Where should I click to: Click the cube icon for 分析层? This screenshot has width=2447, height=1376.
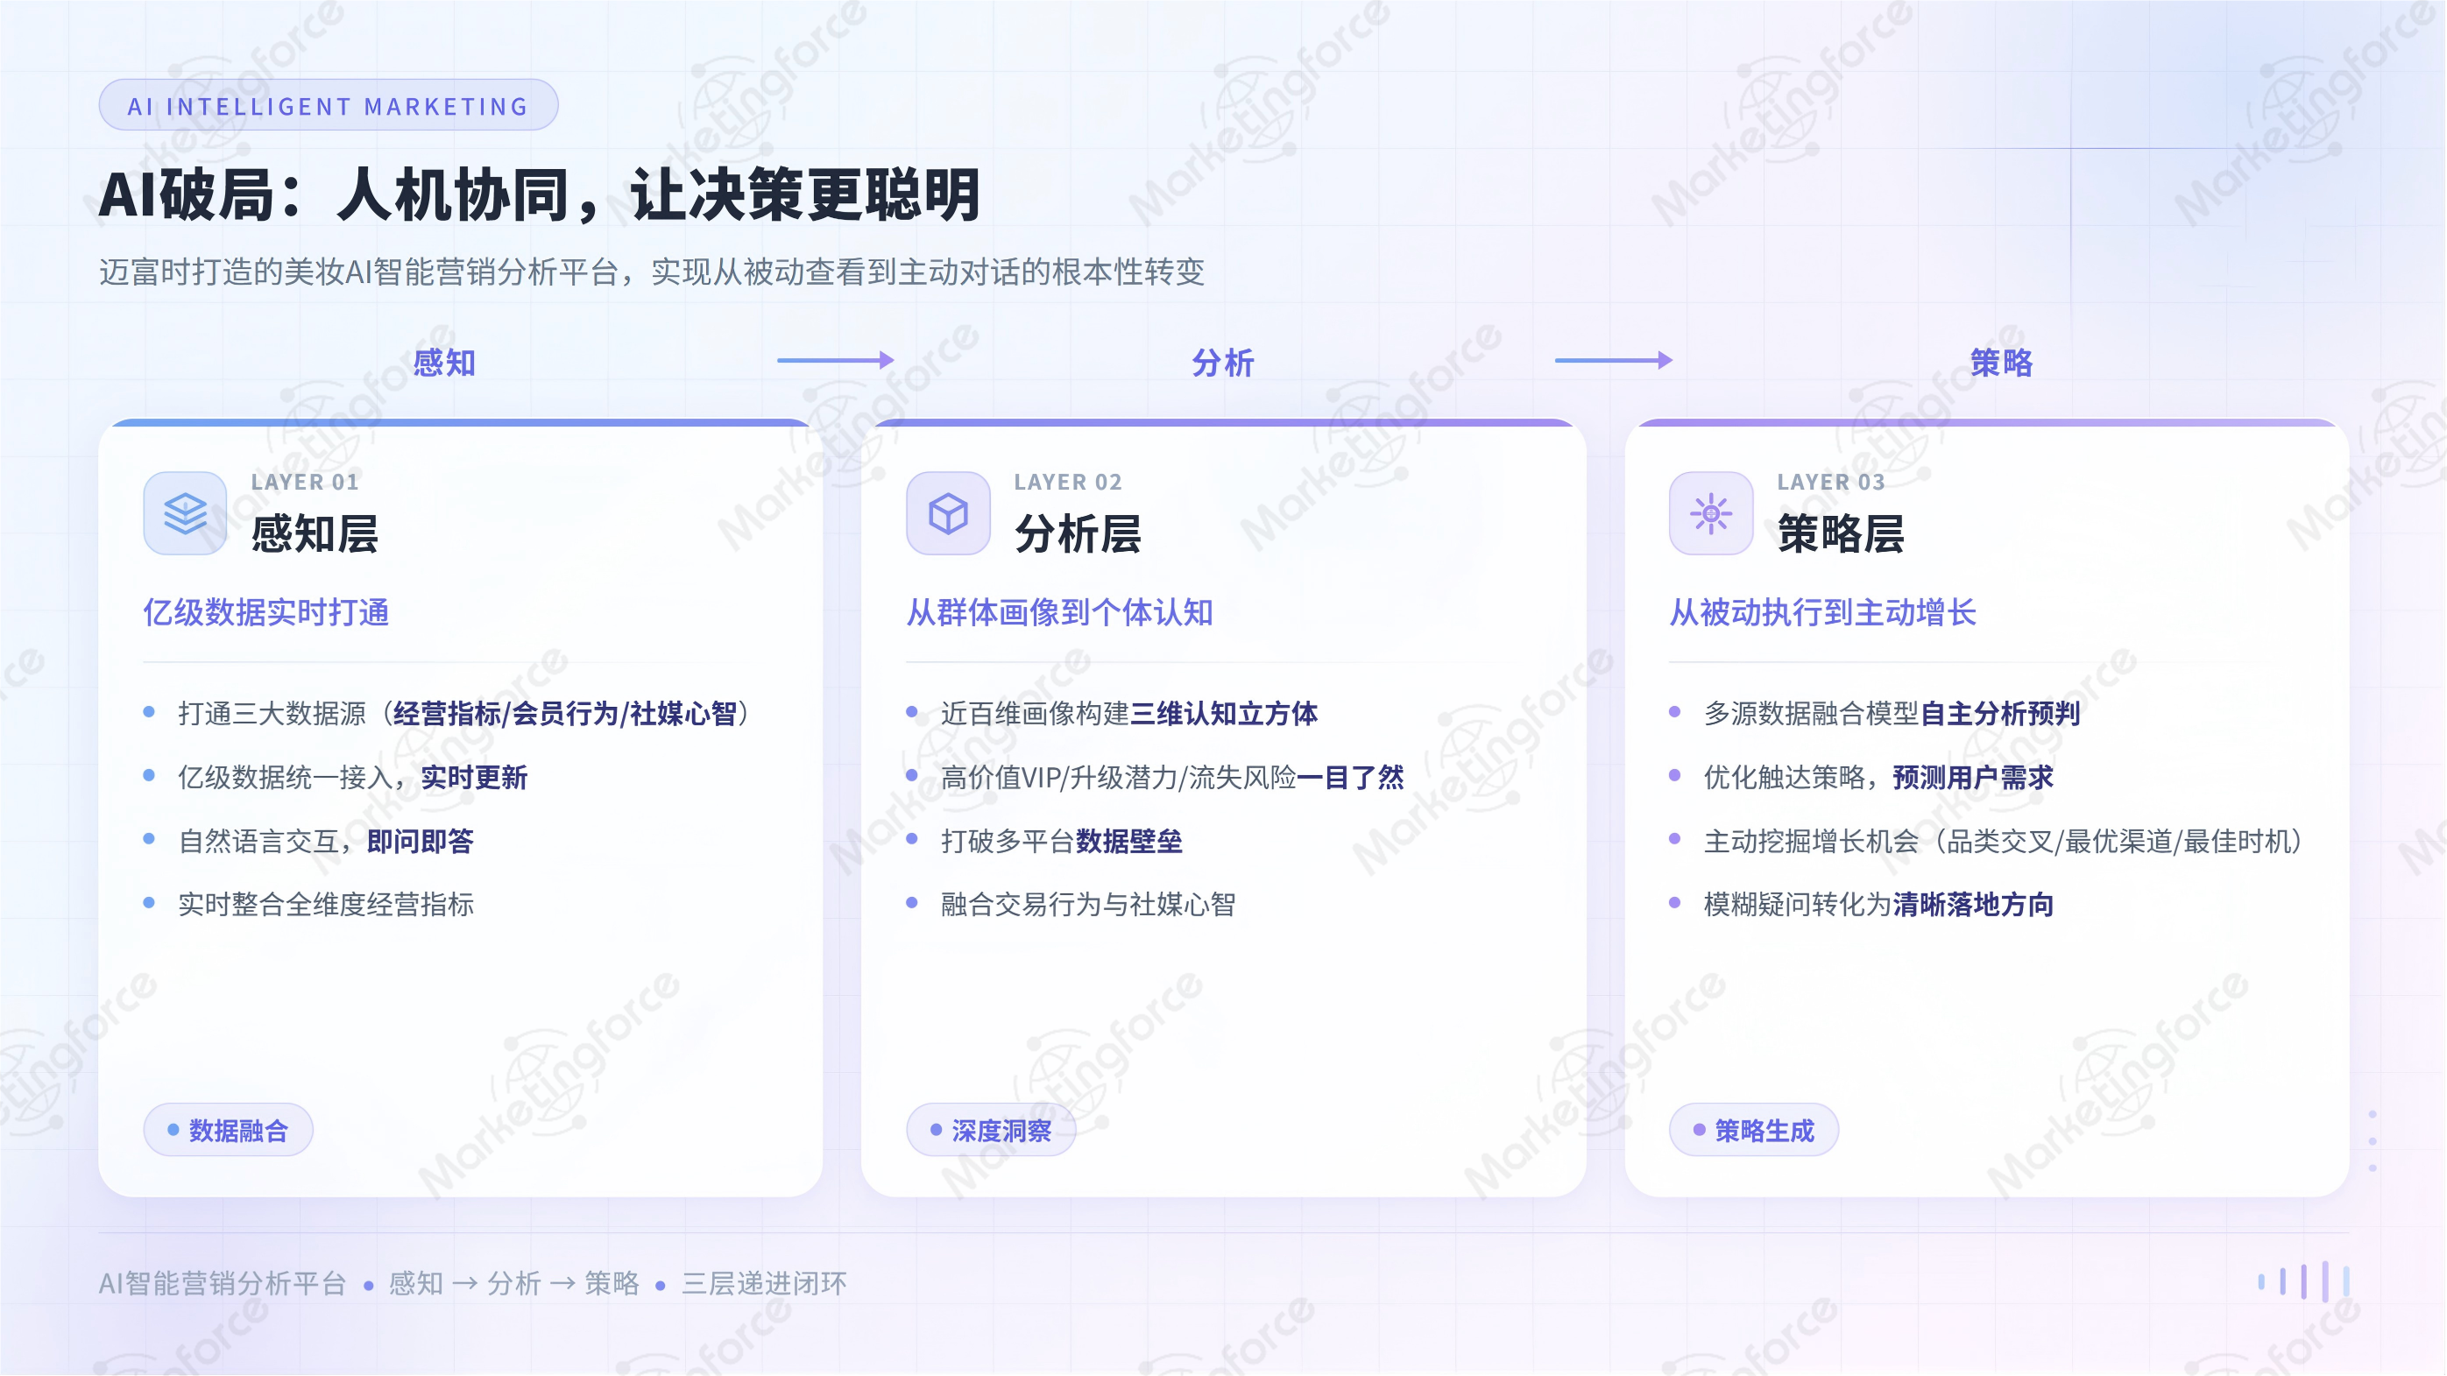948,514
